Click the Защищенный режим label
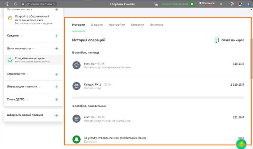The height and width of the screenshot is (149, 253). (175, 4)
